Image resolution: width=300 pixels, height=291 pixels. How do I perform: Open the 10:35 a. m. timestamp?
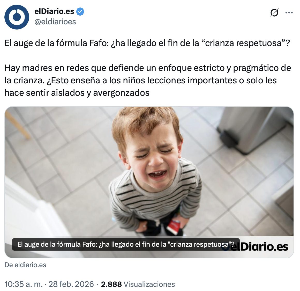coord(23,284)
